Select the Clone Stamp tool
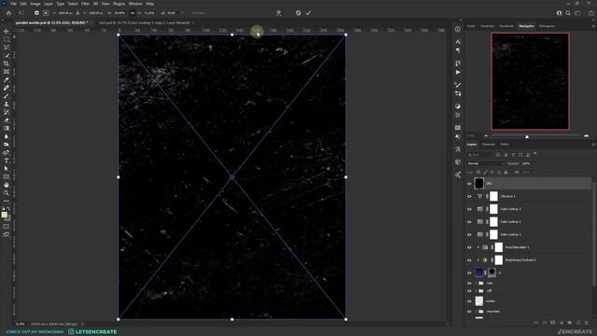 [7, 104]
